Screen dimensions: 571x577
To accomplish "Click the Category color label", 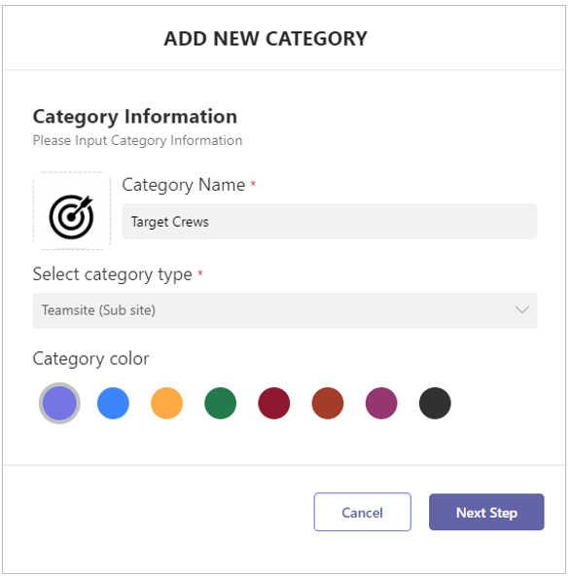I will 90,359.
